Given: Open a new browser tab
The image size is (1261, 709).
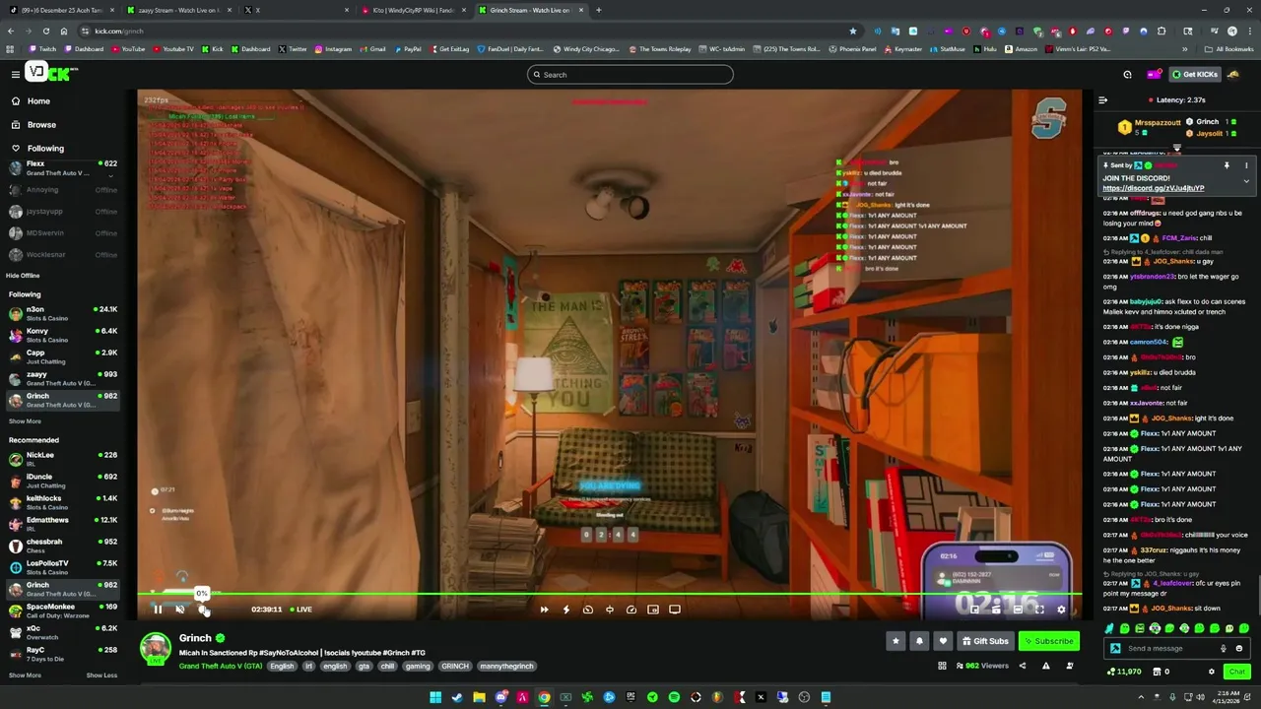Looking at the screenshot, I should [x=598, y=10].
